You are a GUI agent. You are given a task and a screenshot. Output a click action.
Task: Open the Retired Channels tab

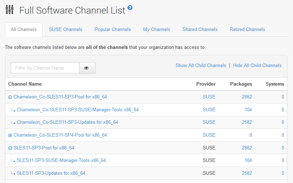pyautogui.click(x=247, y=30)
